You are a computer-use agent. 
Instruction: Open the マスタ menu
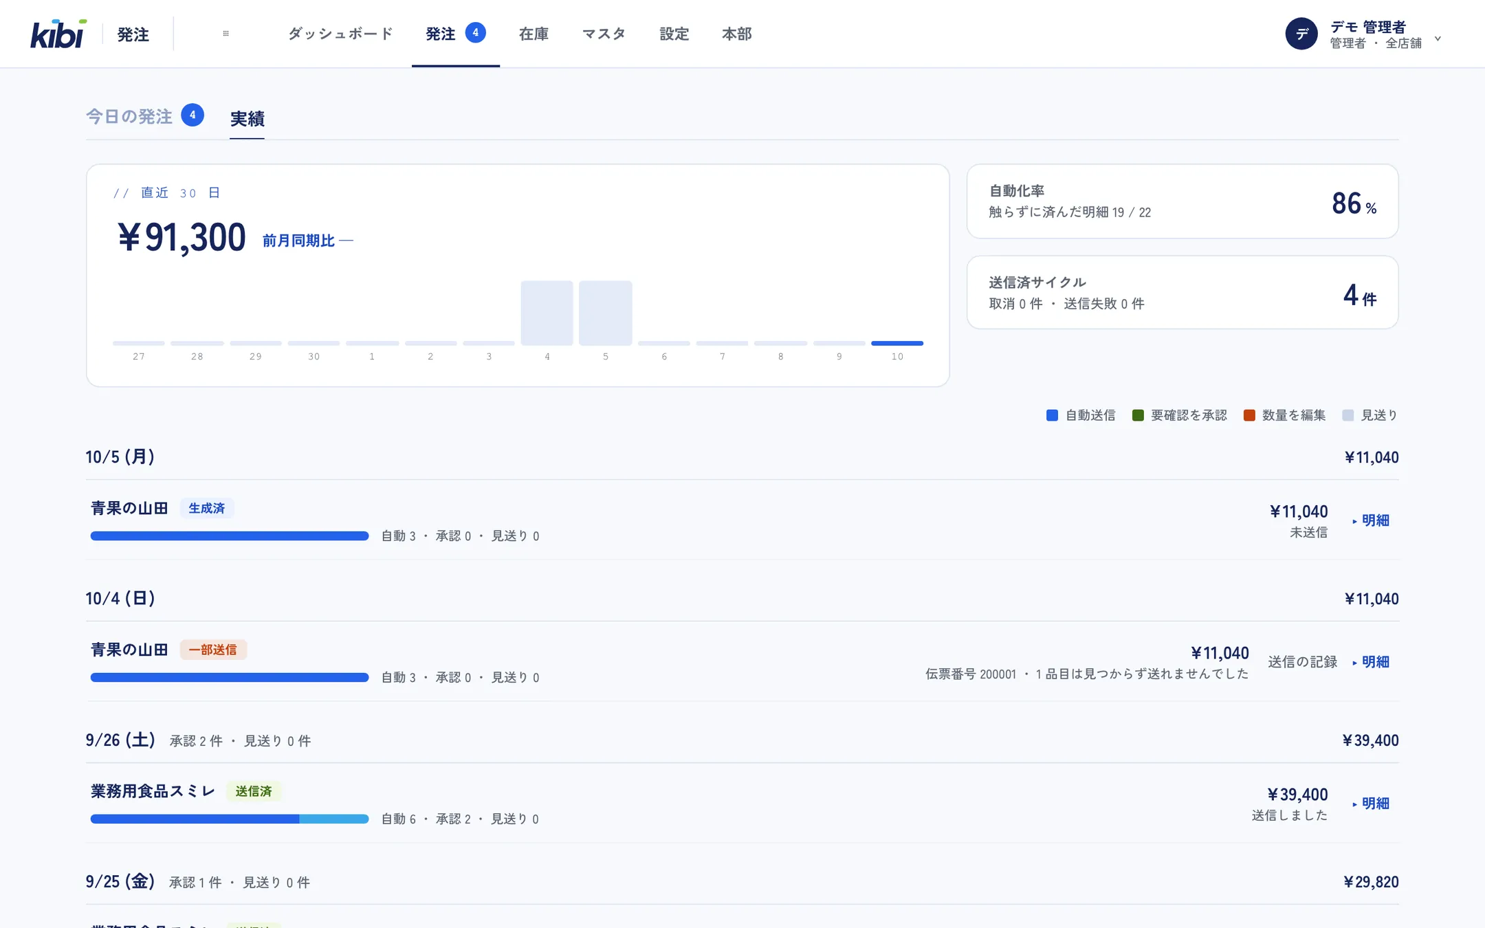pos(604,34)
